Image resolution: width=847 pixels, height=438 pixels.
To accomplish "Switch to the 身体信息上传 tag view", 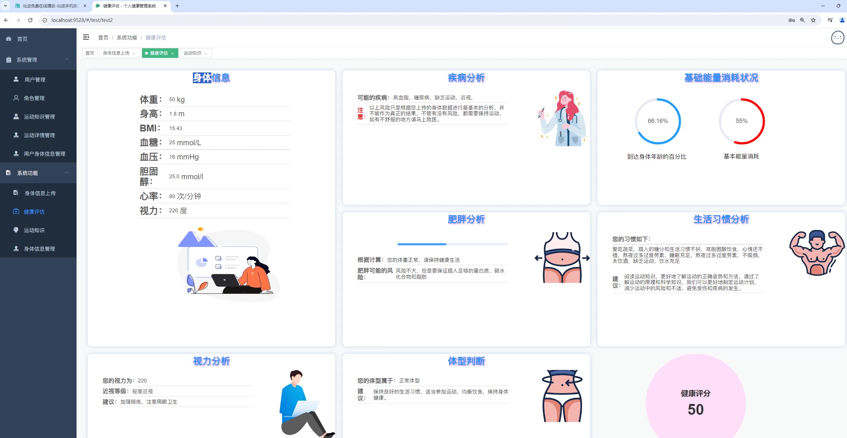I will (x=116, y=53).
